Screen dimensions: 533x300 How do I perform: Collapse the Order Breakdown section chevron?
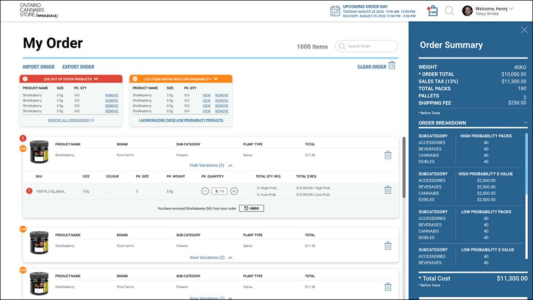tap(526, 122)
